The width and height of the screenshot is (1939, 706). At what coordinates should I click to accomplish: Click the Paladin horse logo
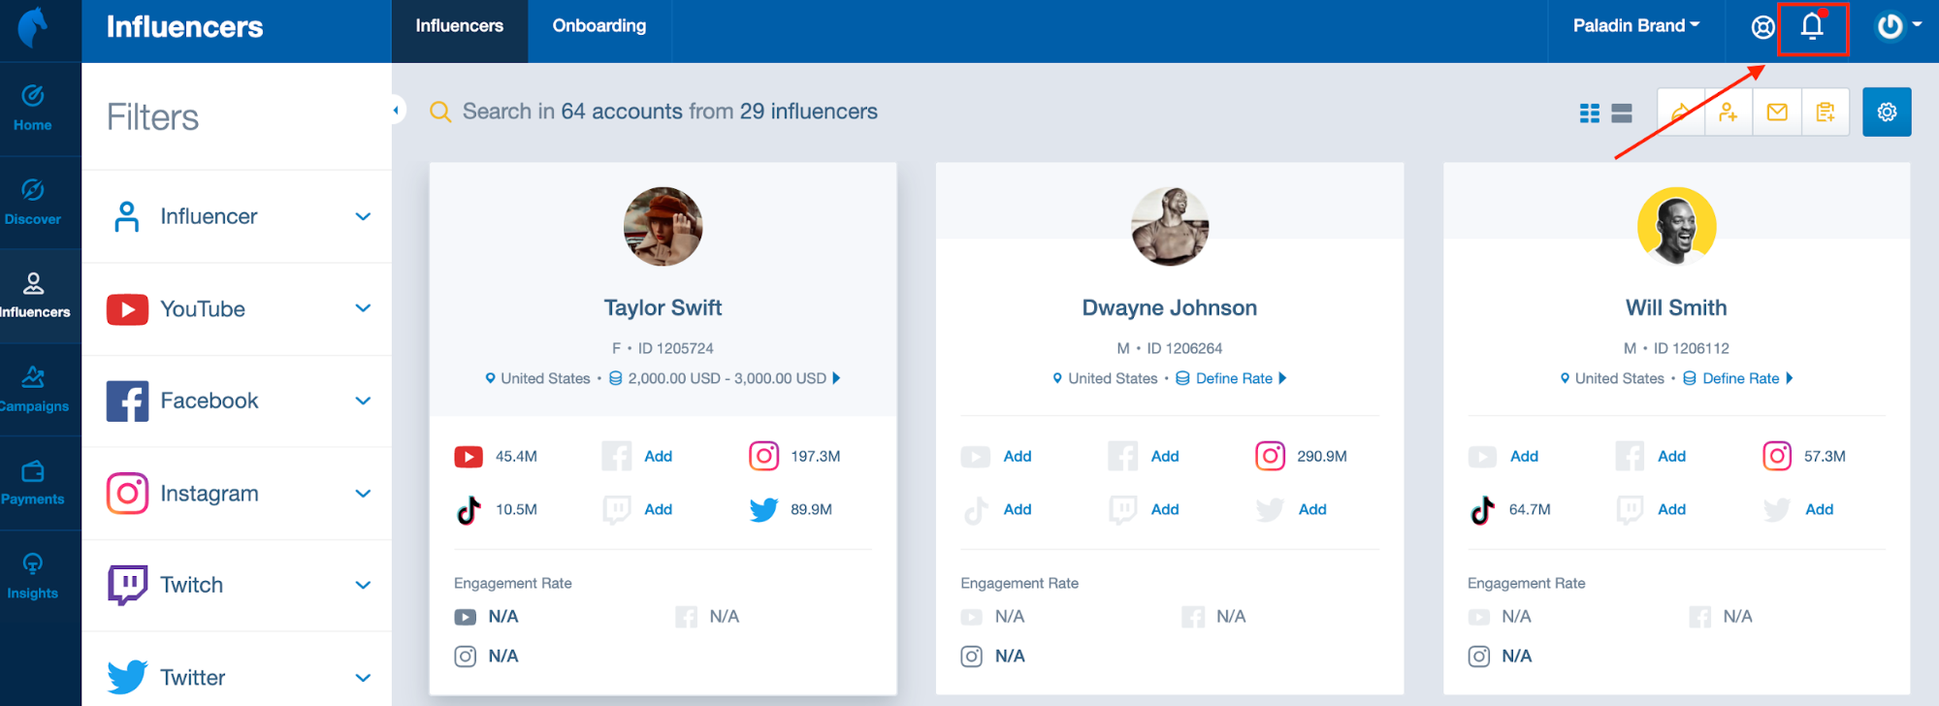[x=32, y=26]
